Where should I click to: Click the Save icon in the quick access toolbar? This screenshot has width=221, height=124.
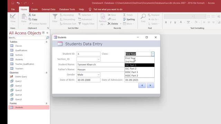[13, 3]
